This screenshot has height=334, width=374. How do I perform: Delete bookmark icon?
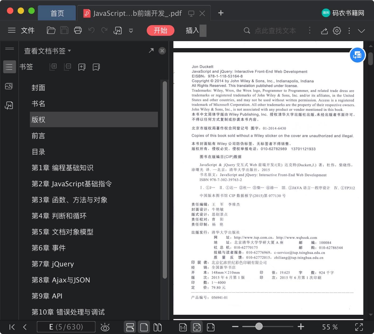(96, 67)
